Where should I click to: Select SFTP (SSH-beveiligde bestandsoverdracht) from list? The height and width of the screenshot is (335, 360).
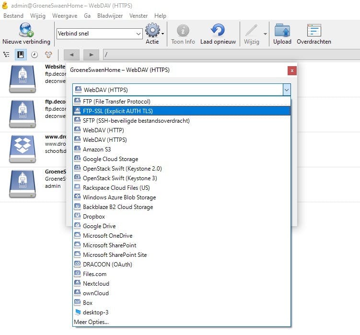click(136, 121)
